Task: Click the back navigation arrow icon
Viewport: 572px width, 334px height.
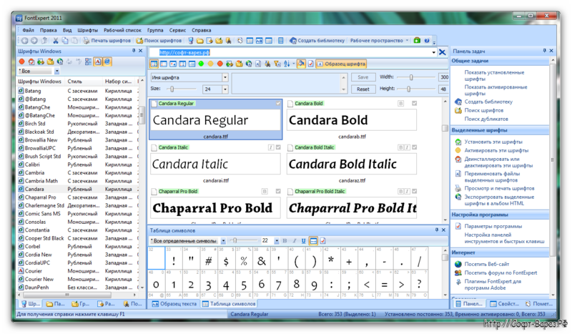Action: tap(24, 41)
